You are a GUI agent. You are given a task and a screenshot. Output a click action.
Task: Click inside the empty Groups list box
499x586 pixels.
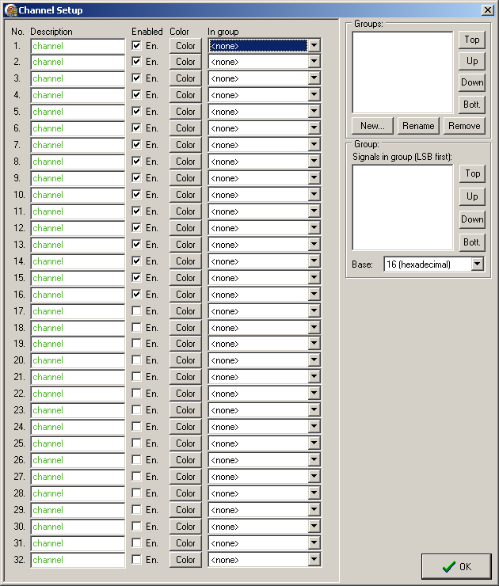pyautogui.click(x=402, y=72)
